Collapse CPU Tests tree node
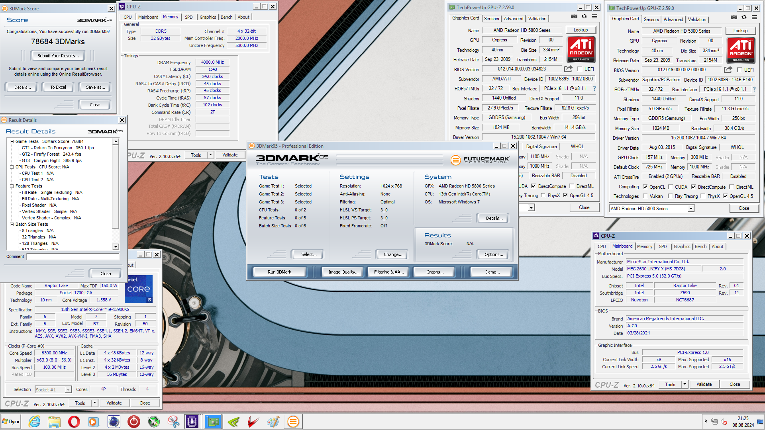The height and width of the screenshot is (430, 765). pyautogui.click(x=12, y=167)
